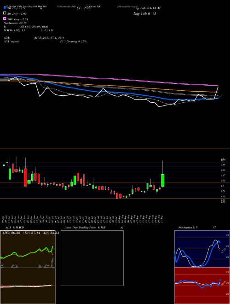Image resolution: width=230 pixels, height=304 pixels.
Task: Click the white 50 Day EMA legend swatch
Action: 5,13
